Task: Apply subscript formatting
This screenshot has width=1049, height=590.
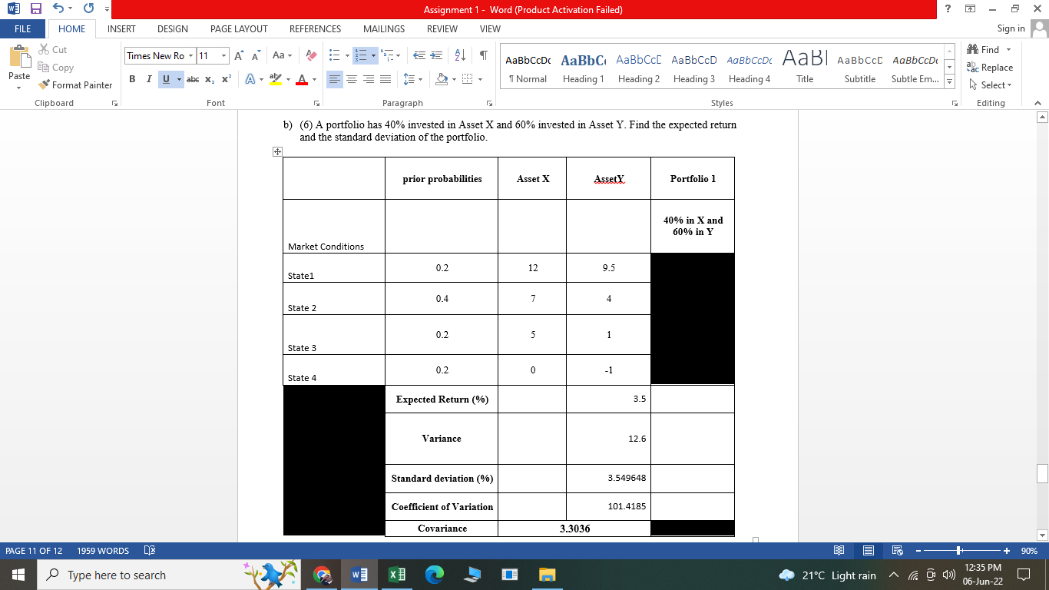Action: point(209,79)
